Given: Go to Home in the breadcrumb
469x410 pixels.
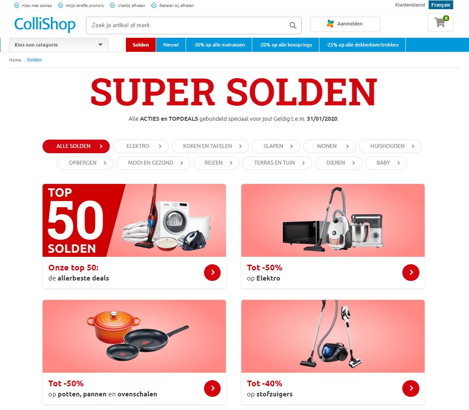Looking at the screenshot, I should point(15,60).
